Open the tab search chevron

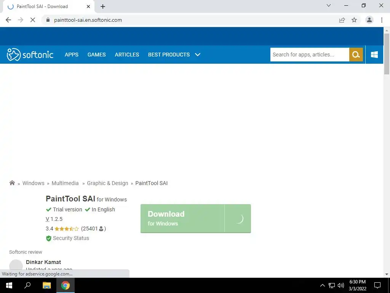click(x=329, y=5)
